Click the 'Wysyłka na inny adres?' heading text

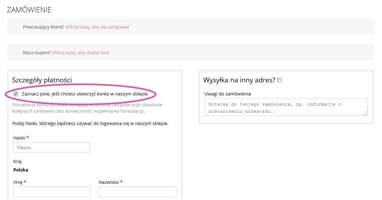point(239,80)
